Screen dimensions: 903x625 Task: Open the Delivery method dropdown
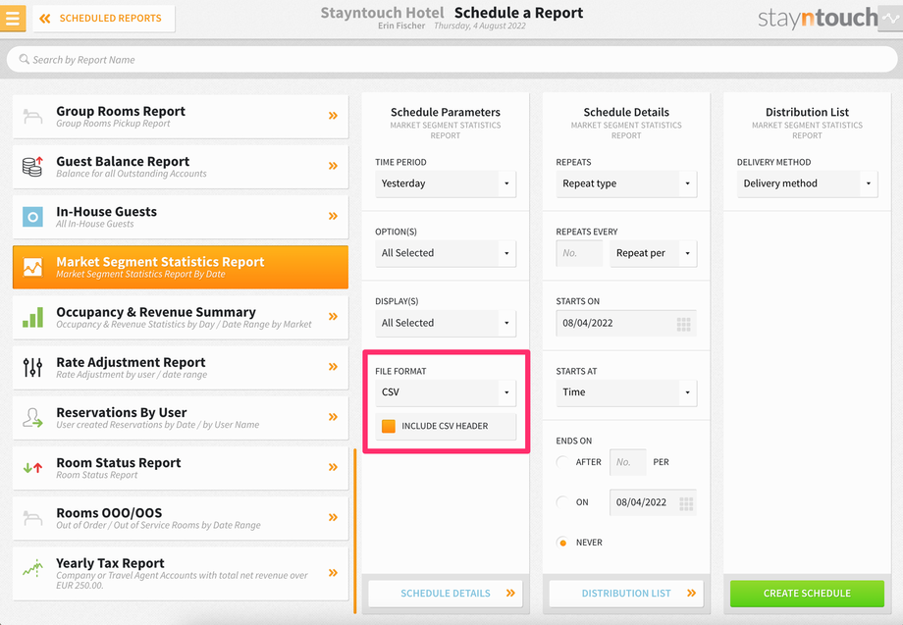807,183
